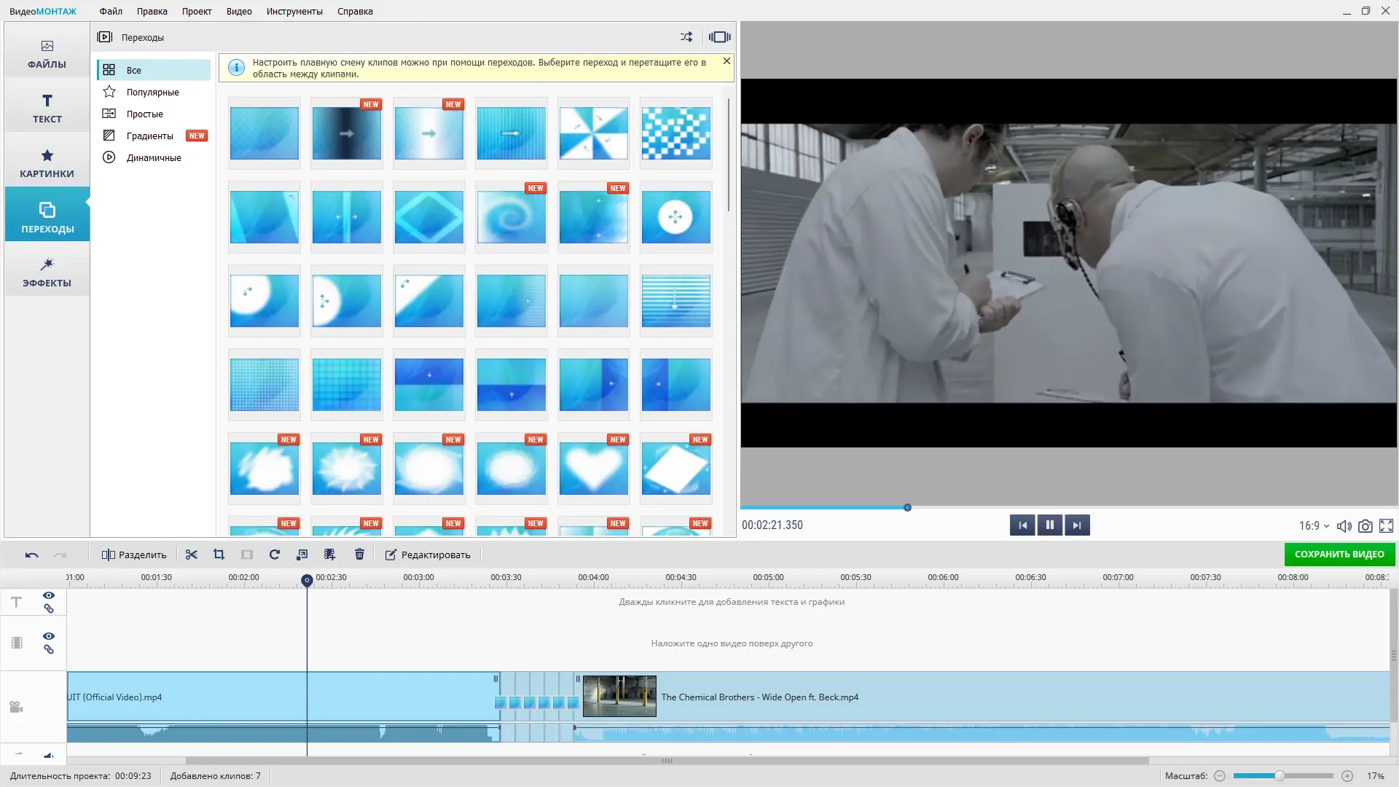1399x787 pixels.
Task: Click the undo arrow icon
Action: (x=31, y=555)
